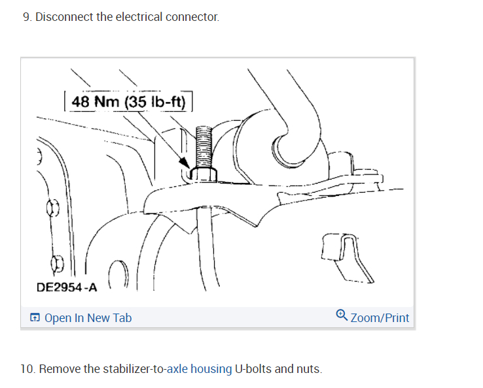
Task: Follow the "axle housing" hyperlink
Action: (199, 369)
